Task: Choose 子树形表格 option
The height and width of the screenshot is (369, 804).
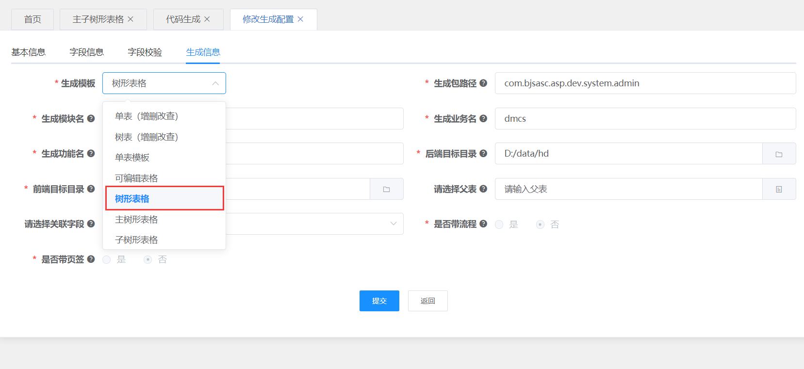Action: [164, 240]
